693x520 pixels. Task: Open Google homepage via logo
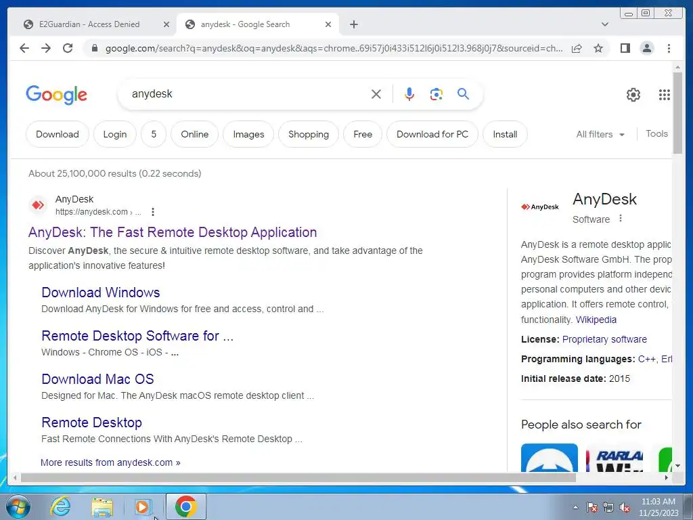(57, 95)
